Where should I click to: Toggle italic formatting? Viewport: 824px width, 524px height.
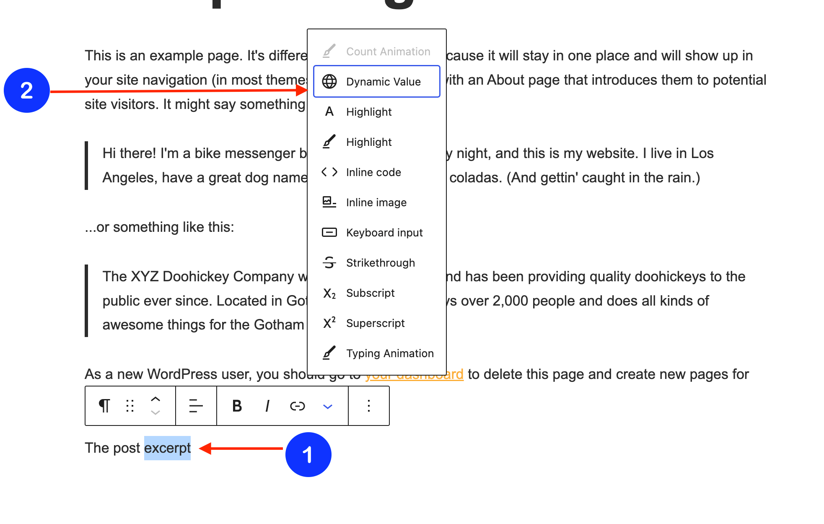[x=267, y=406]
